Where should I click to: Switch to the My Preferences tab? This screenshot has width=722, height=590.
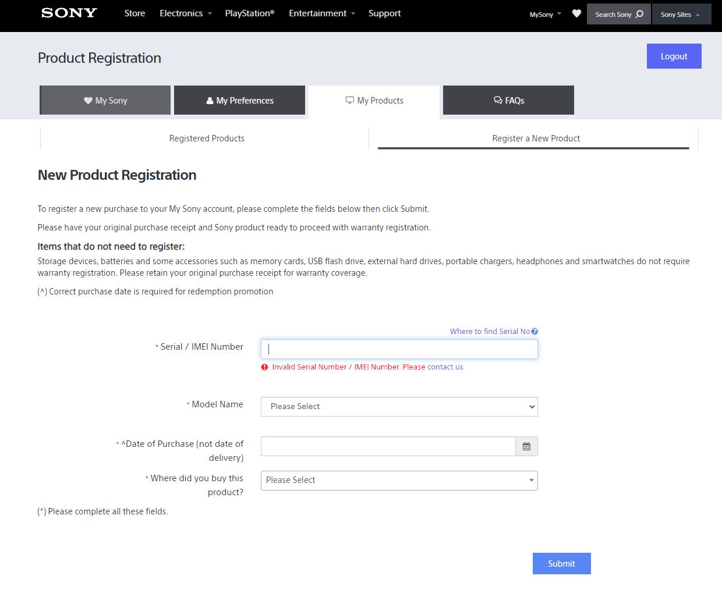(239, 100)
